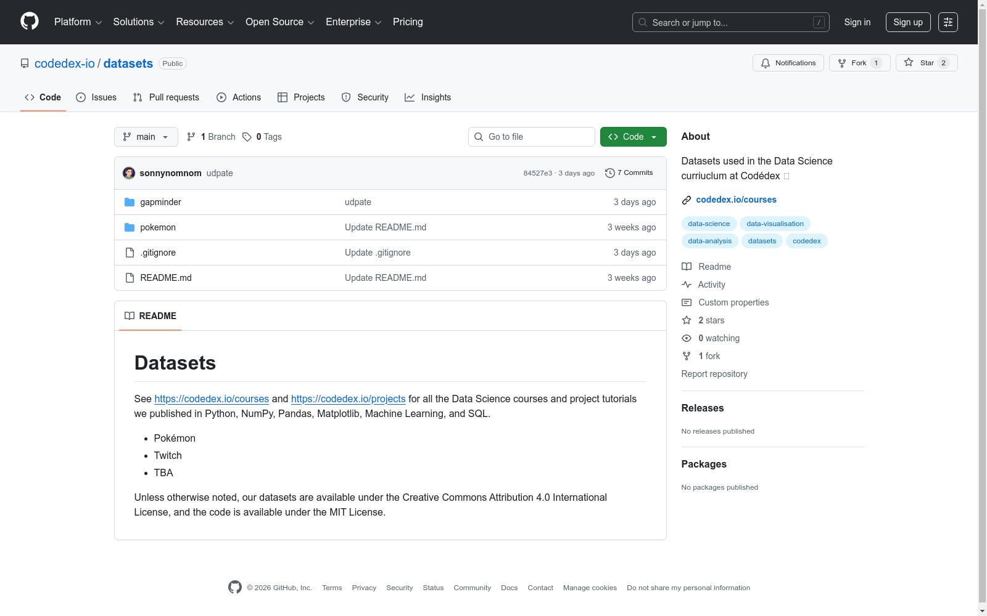
Task: Open the Projects tab
Action: pos(301,97)
